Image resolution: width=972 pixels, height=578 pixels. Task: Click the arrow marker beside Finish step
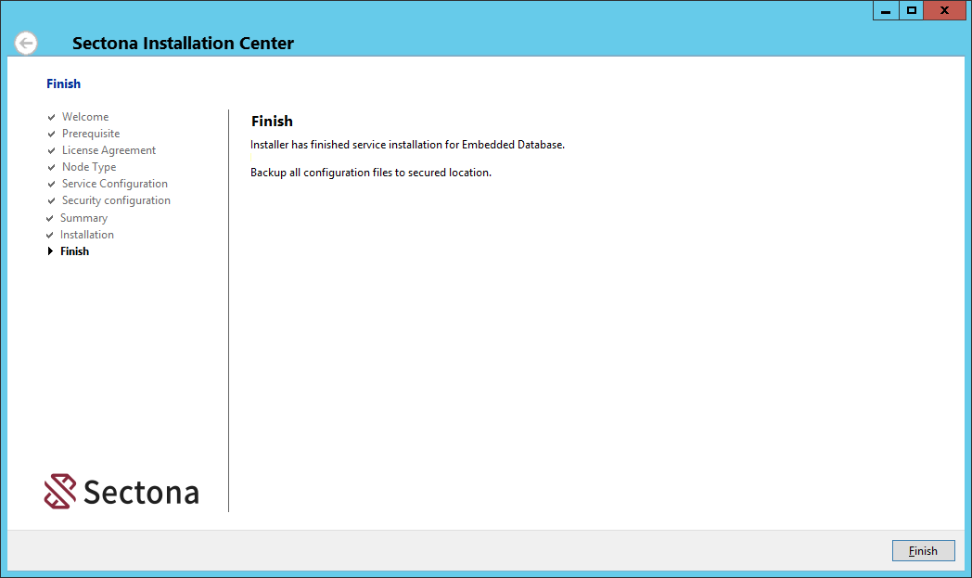(x=50, y=251)
